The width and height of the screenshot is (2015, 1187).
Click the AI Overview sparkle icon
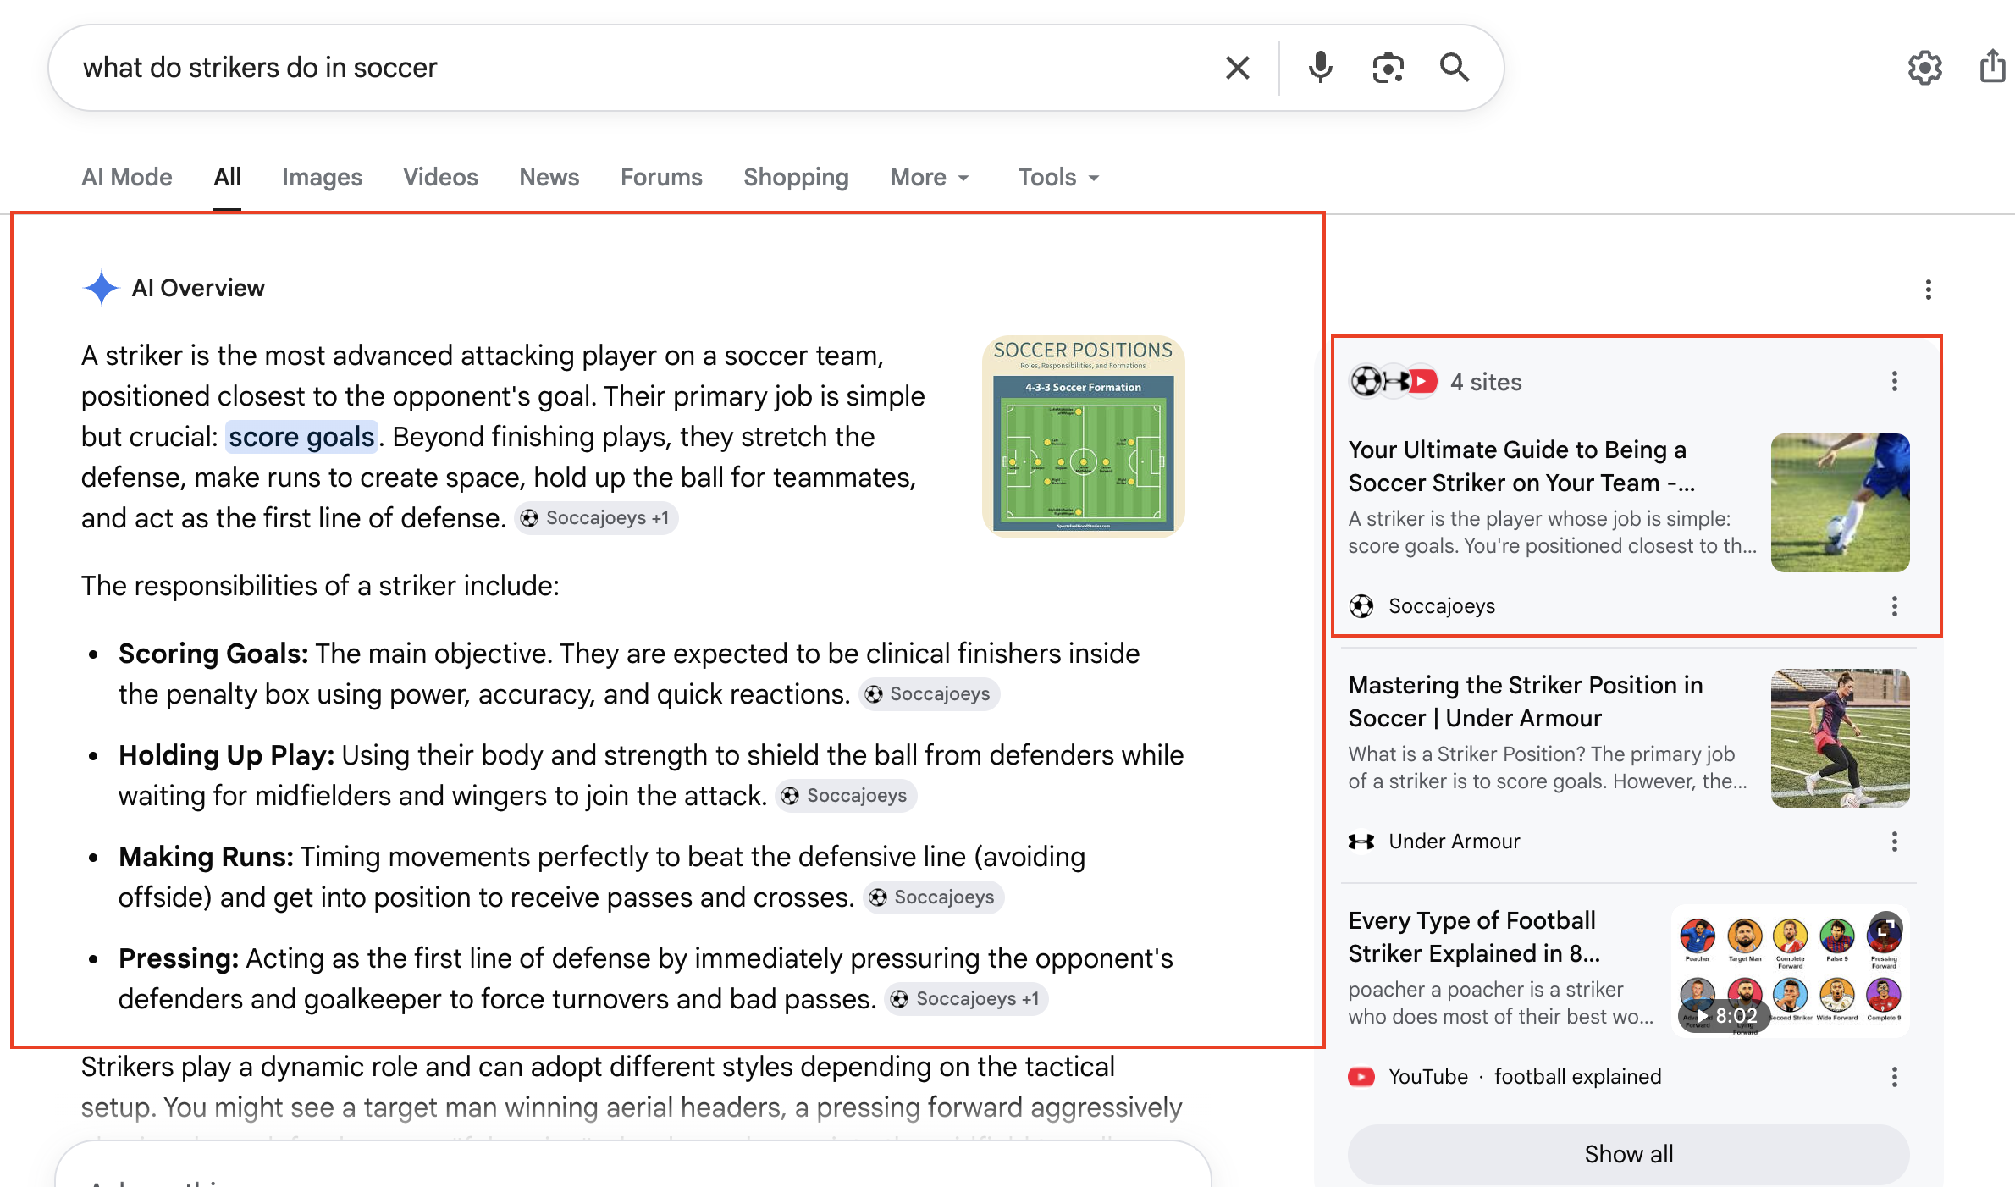(101, 288)
